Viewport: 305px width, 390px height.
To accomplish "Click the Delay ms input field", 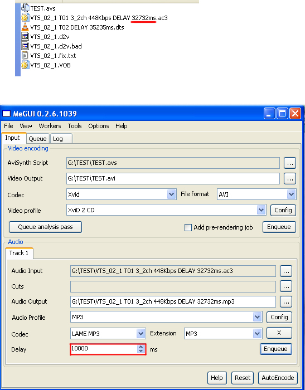I will pyautogui.click(x=108, y=349).
